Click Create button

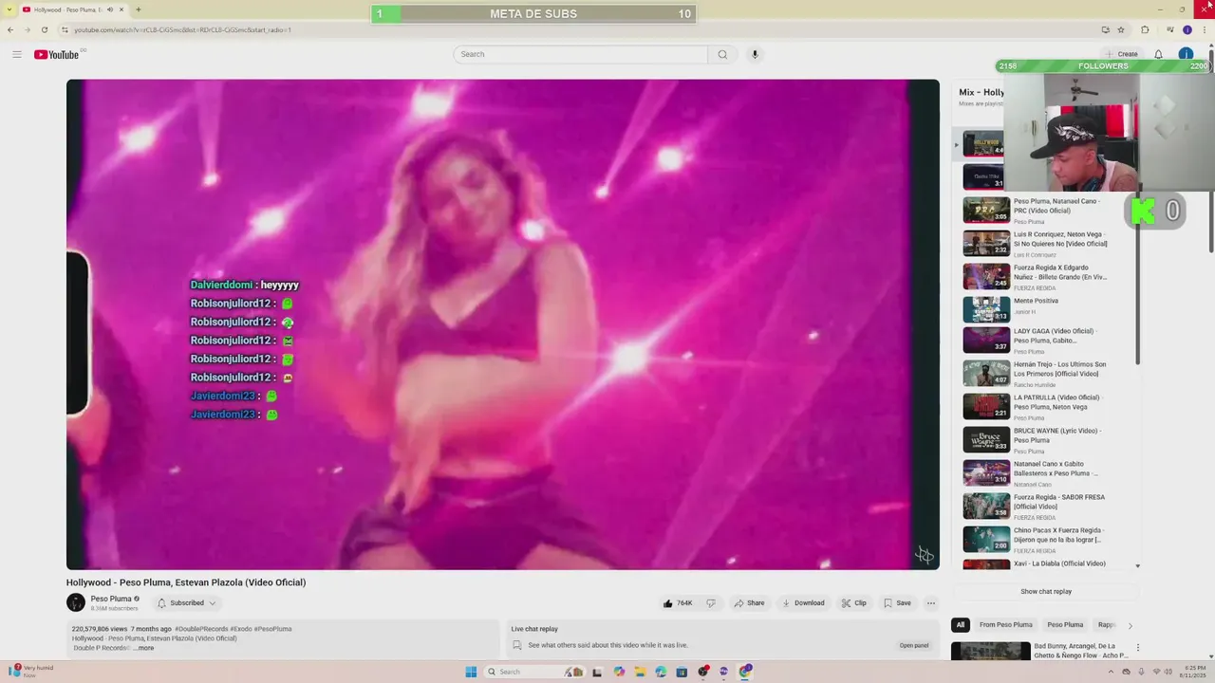coord(1121,54)
